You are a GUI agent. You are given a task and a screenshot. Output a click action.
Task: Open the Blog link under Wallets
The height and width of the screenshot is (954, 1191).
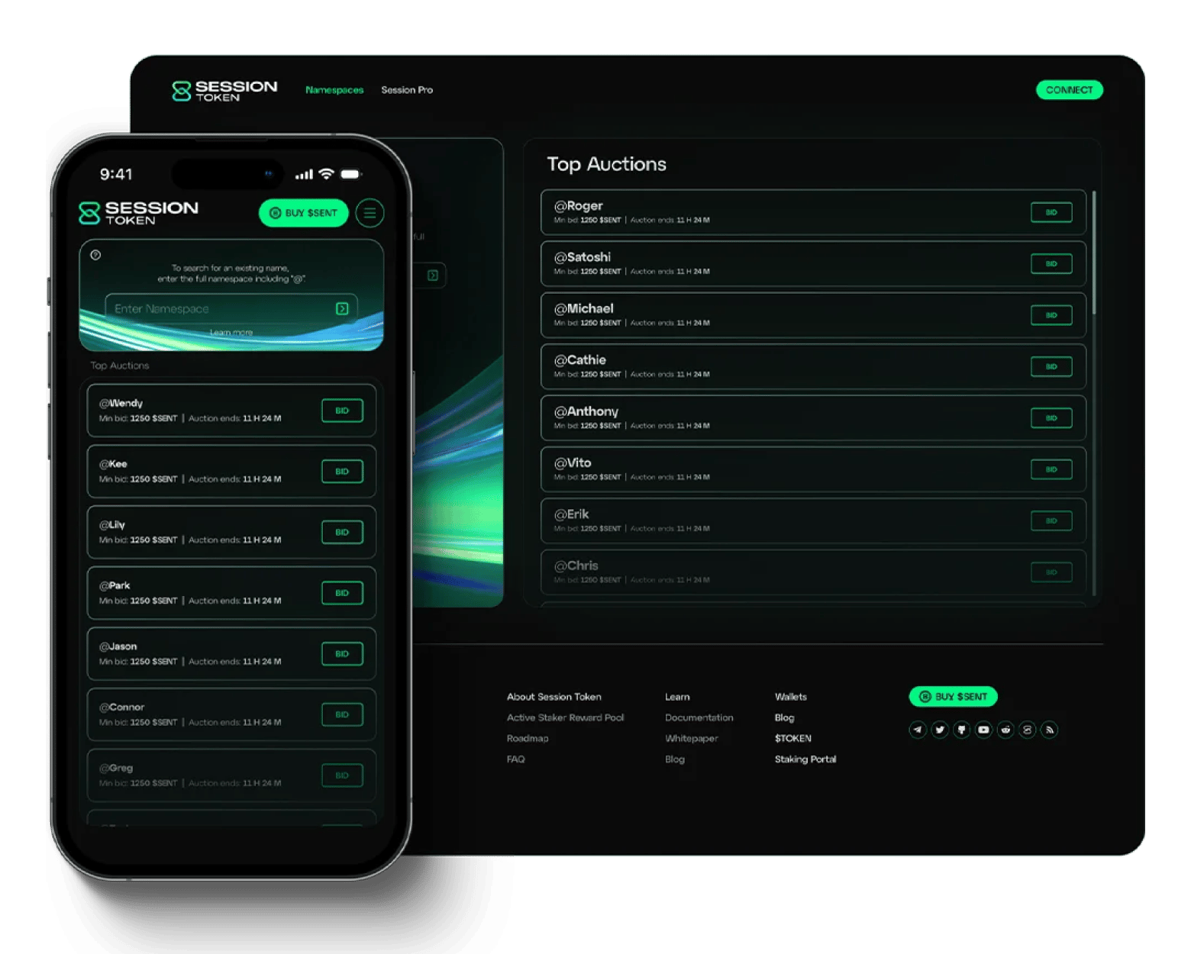tap(784, 717)
